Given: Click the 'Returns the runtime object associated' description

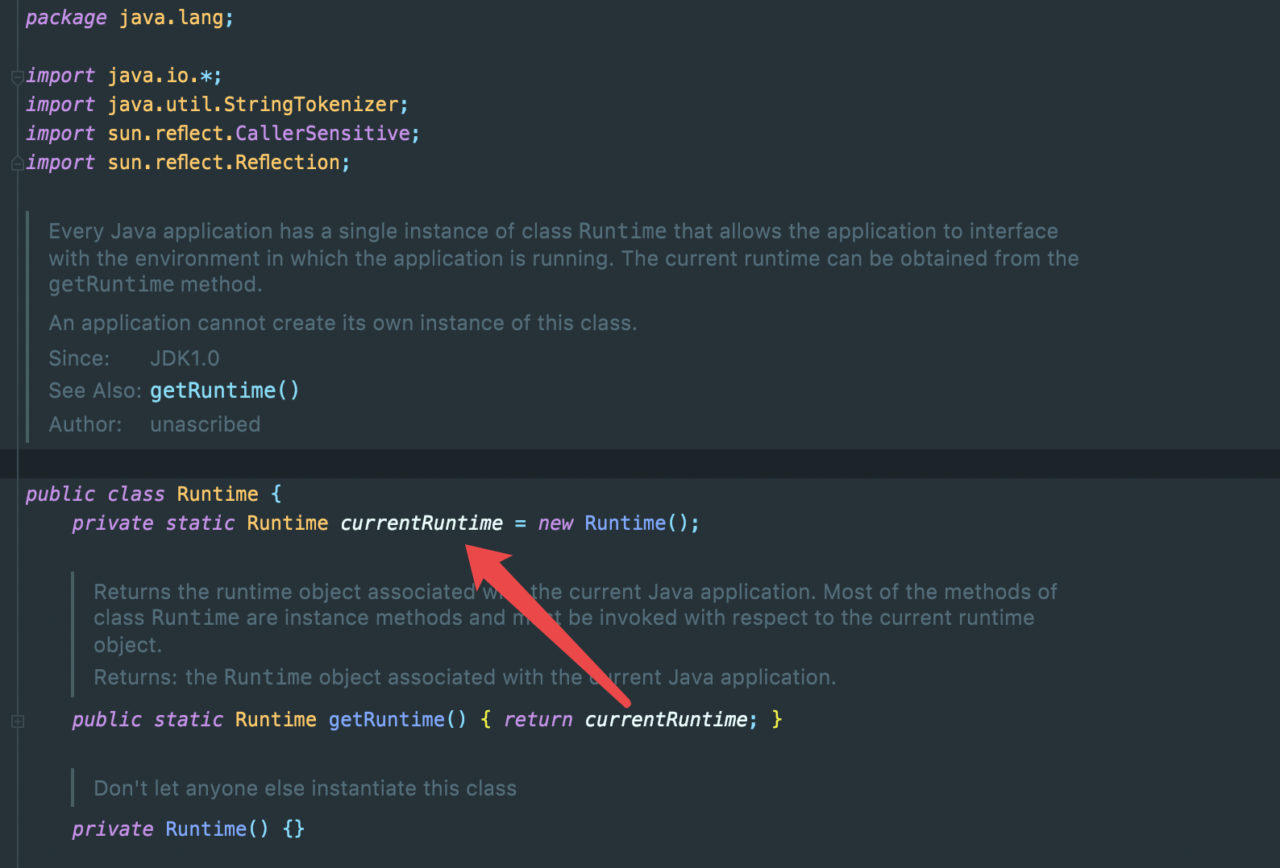Looking at the screenshot, I should coord(576,618).
